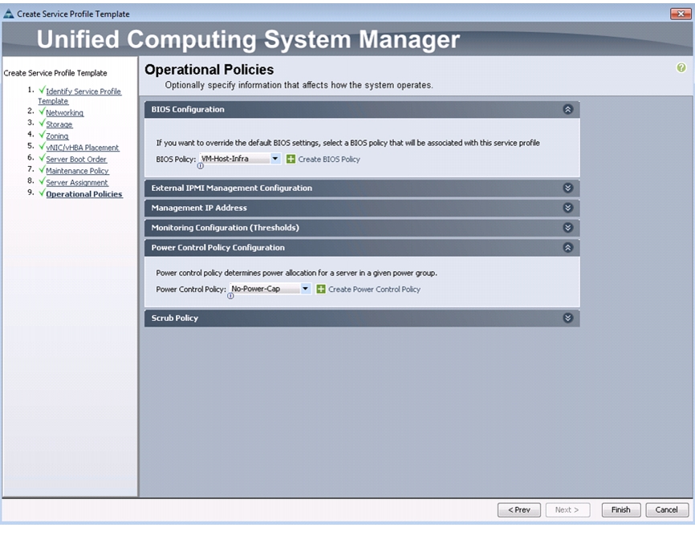Click the Cisco UCS logo in title bar
The image size is (695, 552).
[8, 14]
